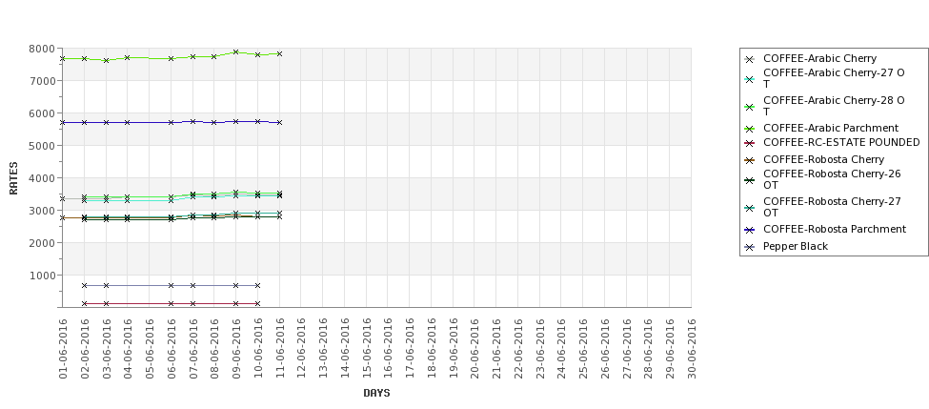The height and width of the screenshot is (409, 929).
Task: Click the 24-06-2016 date label
Action: coord(561,349)
